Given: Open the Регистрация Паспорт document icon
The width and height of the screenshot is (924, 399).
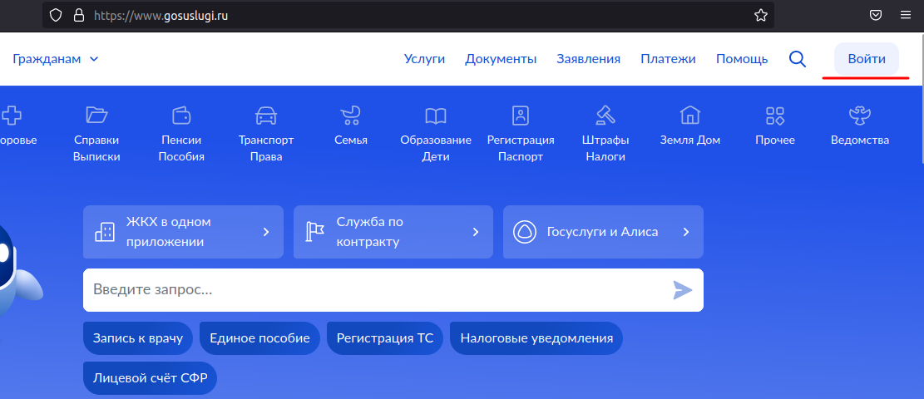Looking at the screenshot, I should pyautogui.click(x=521, y=115).
